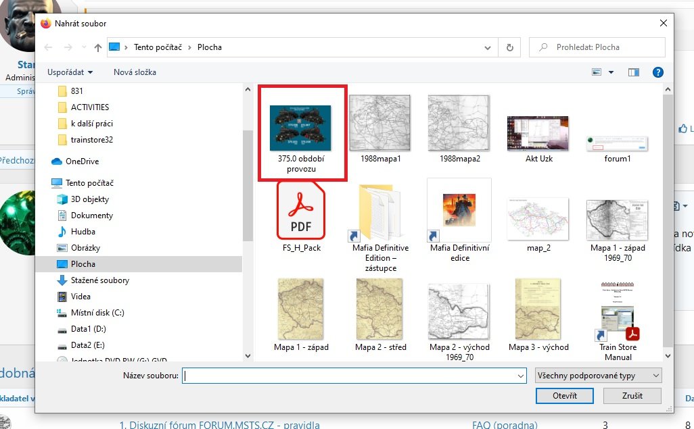Expand the Uspořádat dropdown menu

[x=70, y=72]
